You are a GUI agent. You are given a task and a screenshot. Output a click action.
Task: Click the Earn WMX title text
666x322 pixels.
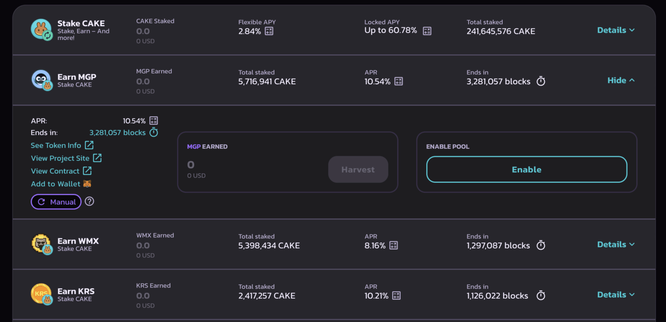pyautogui.click(x=78, y=241)
